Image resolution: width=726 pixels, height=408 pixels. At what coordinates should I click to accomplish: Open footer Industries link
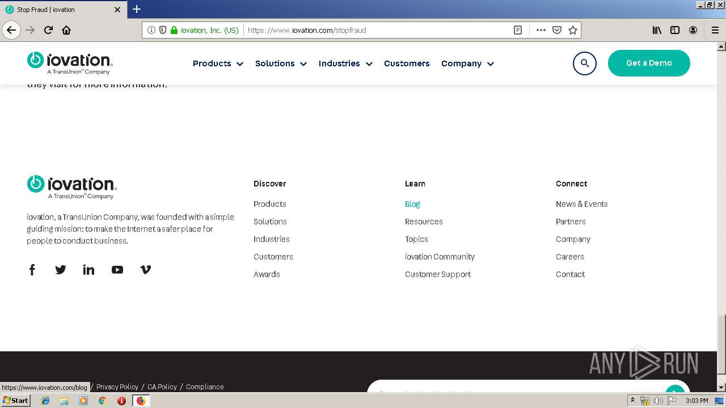pyautogui.click(x=272, y=239)
